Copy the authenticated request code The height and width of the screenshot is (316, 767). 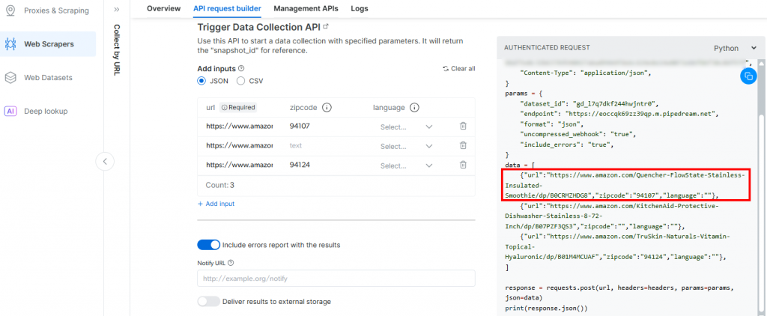tap(748, 76)
